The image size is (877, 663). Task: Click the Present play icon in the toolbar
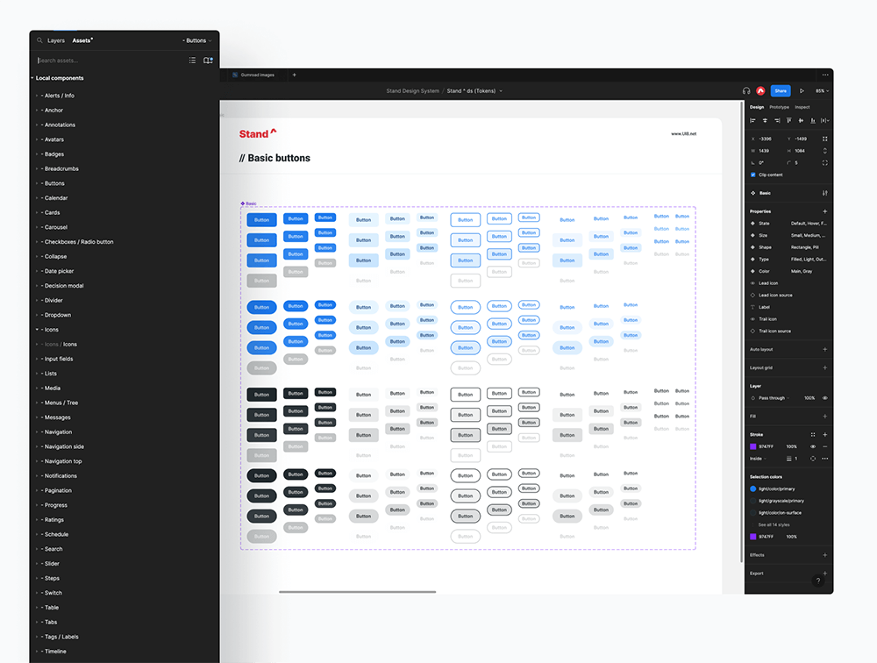pyautogui.click(x=802, y=90)
